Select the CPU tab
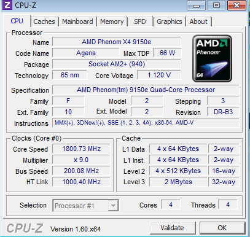 17,21
